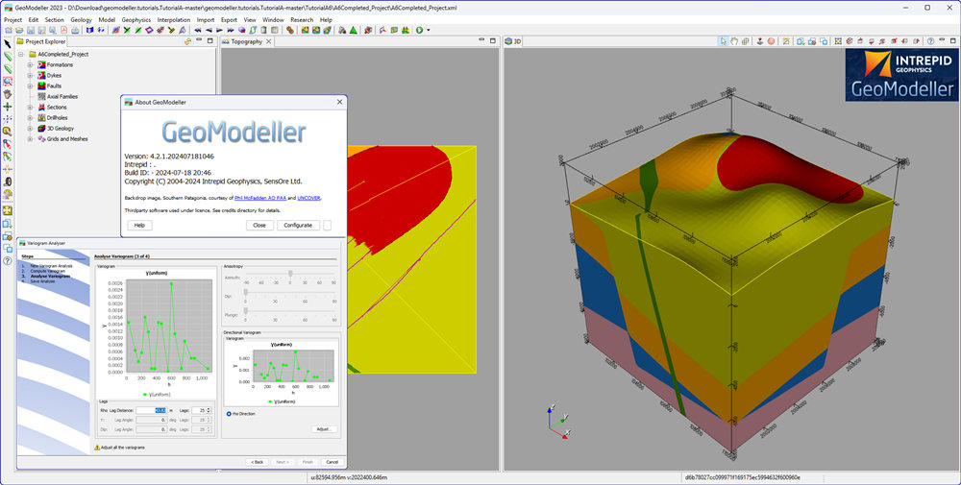
Task: Open the Section menu
Action: click(x=54, y=19)
